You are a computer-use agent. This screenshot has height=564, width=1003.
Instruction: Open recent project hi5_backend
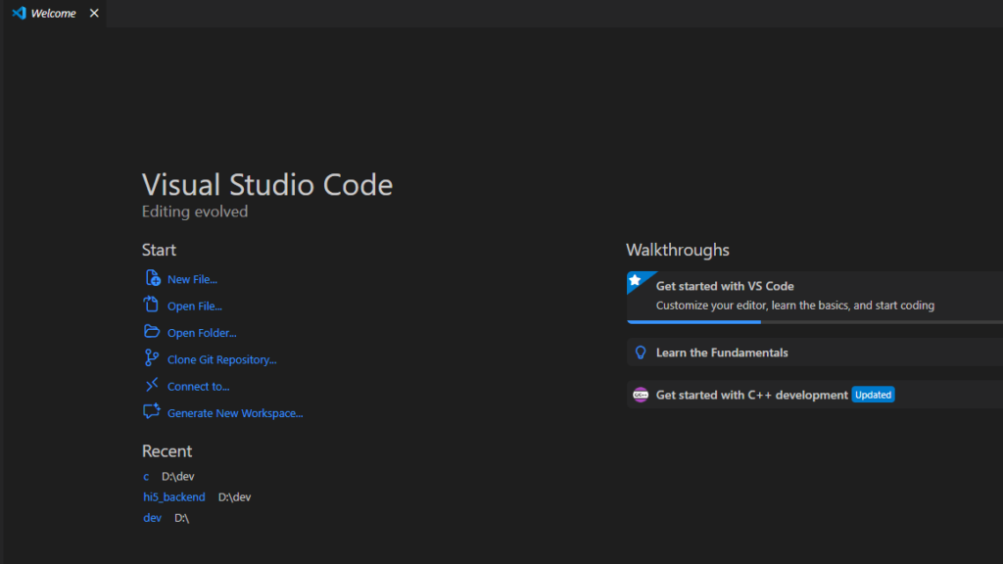point(173,496)
